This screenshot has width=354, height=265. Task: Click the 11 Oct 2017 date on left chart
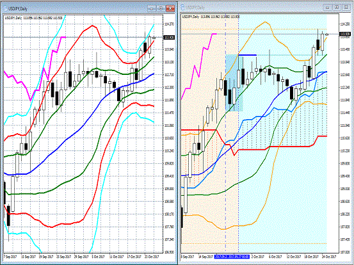[117, 257]
